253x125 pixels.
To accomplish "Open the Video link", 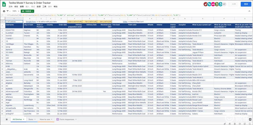I will (x=125, y=22).
